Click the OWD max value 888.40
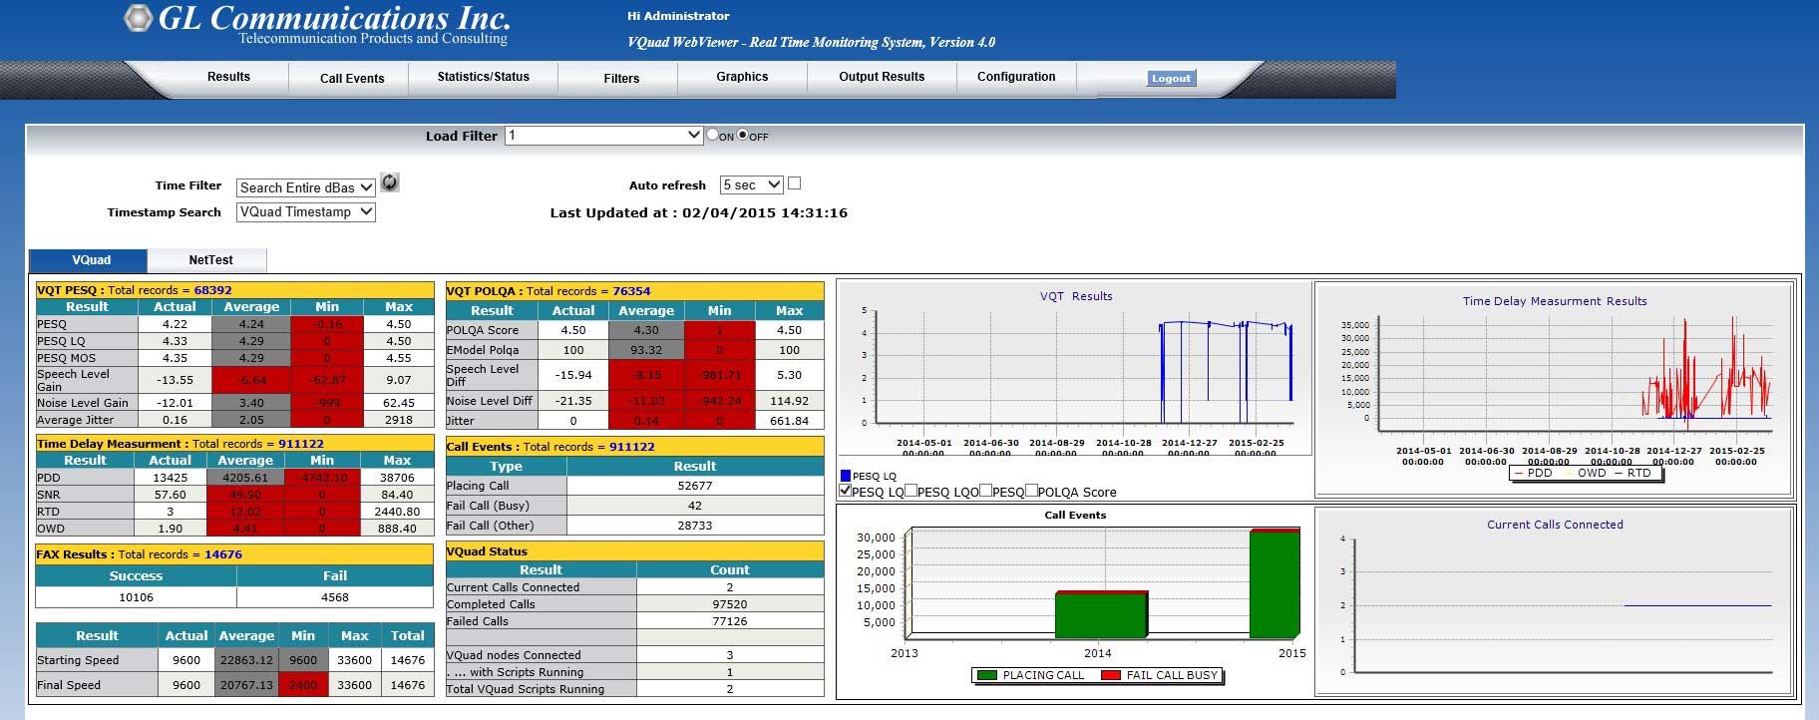This screenshot has height=720, width=1819. pyautogui.click(x=397, y=529)
